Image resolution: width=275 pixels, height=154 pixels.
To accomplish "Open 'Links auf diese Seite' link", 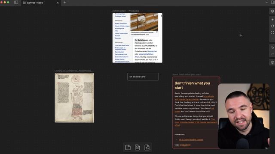I will [122, 45].
